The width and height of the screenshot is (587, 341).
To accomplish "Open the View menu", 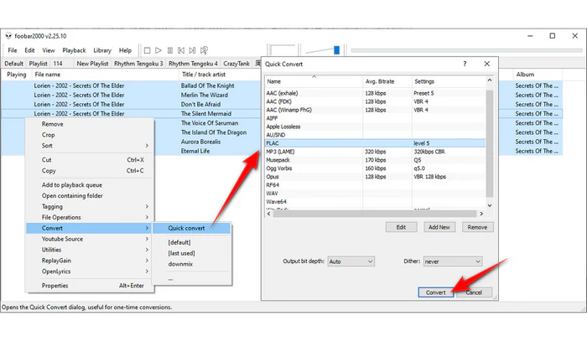I will 49,50.
